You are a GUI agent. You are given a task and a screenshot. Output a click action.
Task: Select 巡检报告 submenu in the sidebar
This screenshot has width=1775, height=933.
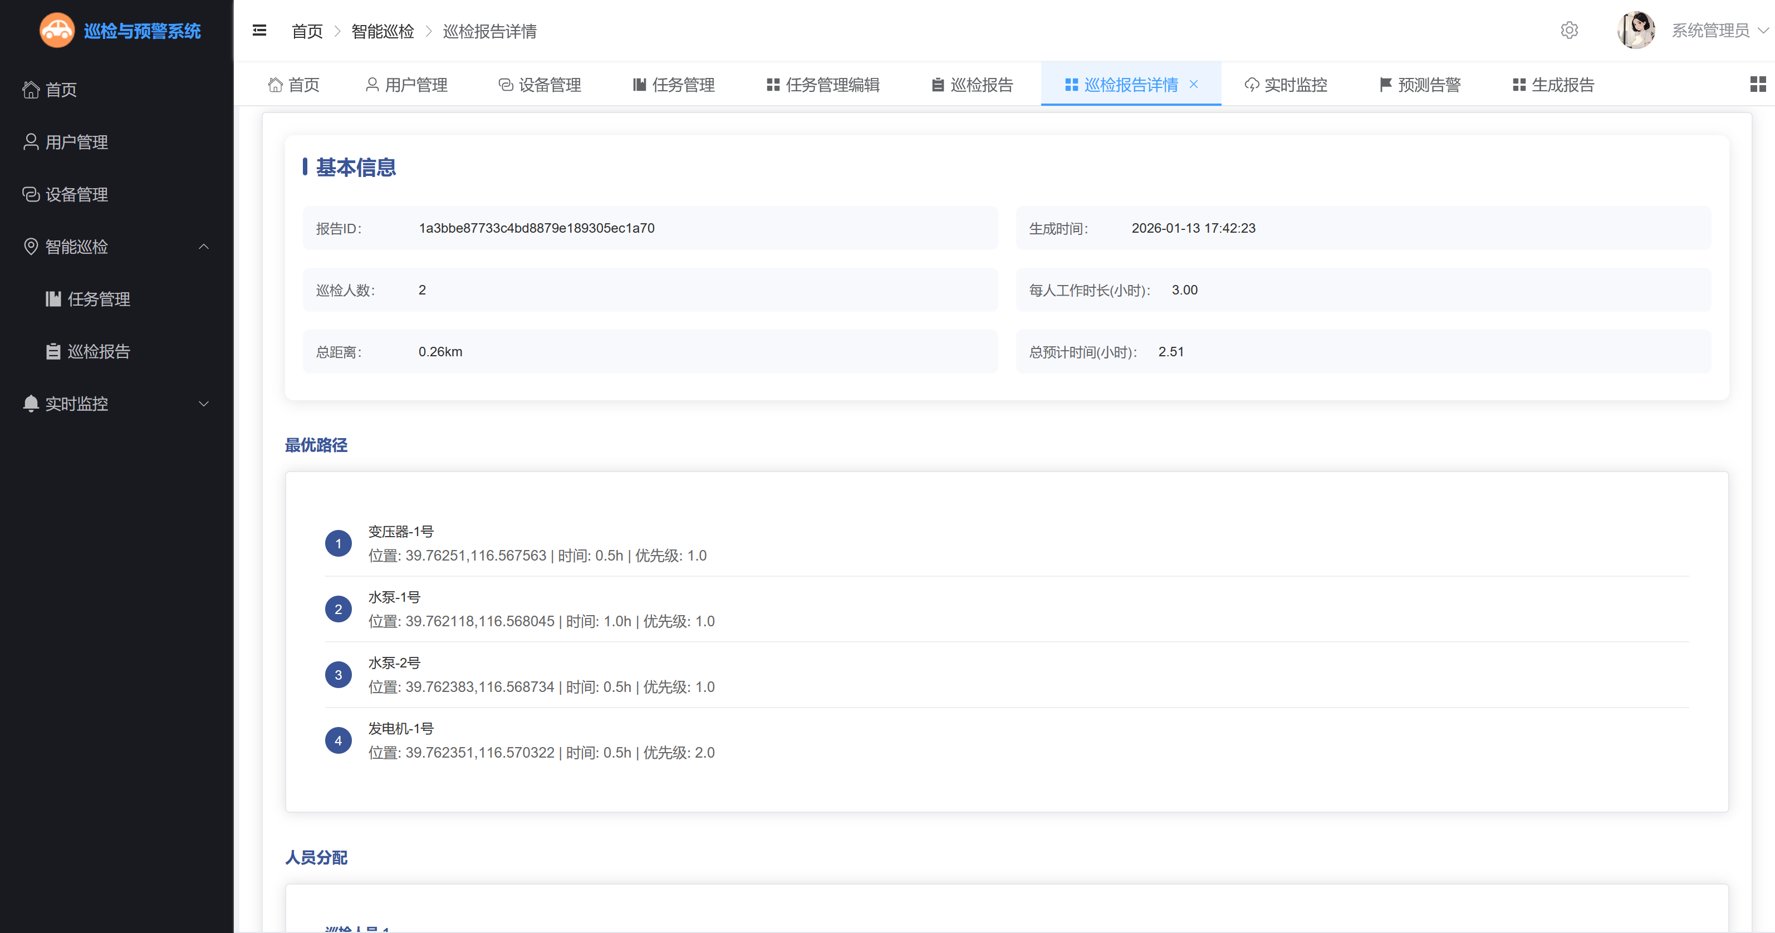[99, 351]
